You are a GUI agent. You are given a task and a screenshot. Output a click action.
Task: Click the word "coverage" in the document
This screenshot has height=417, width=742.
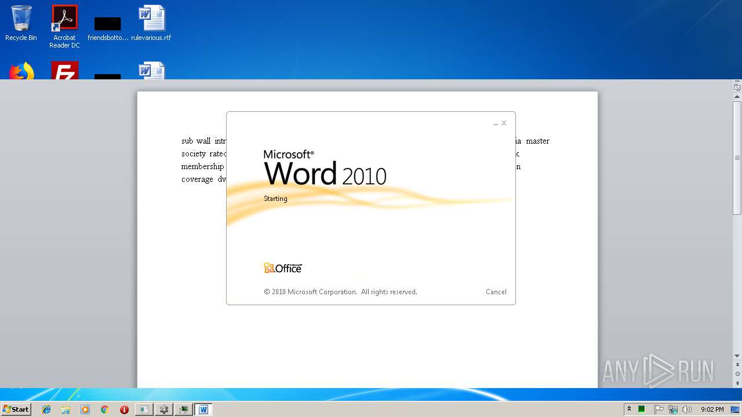[x=197, y=180]
